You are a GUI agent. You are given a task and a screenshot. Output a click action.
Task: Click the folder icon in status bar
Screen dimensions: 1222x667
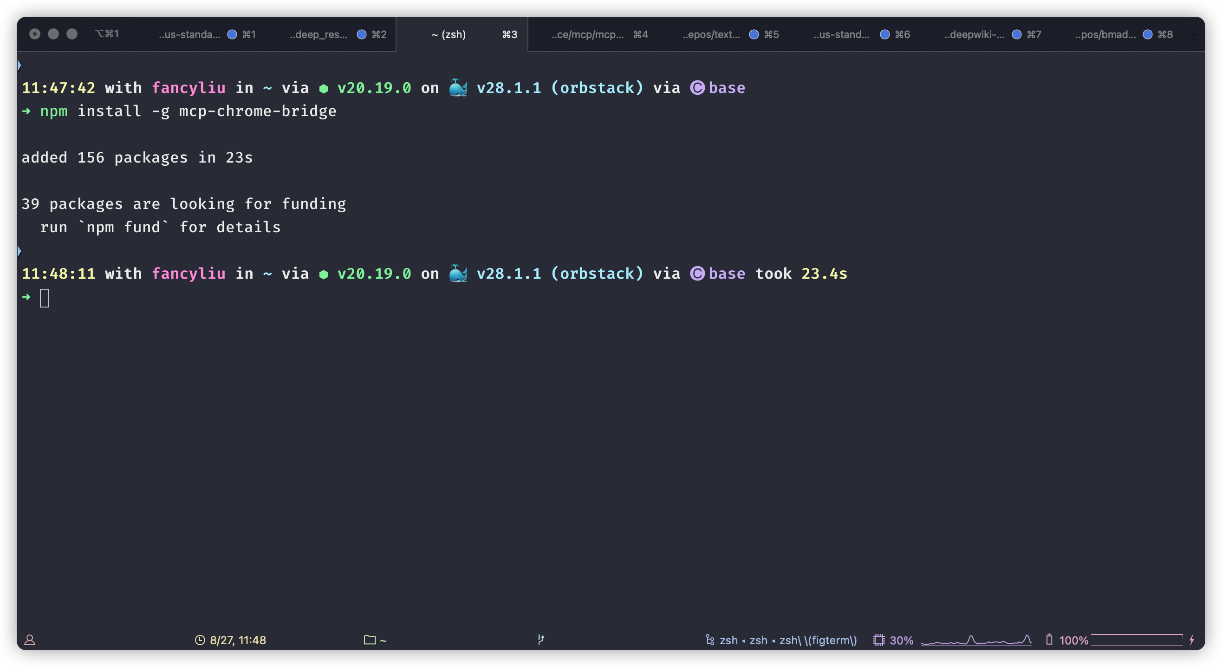pos(370,640)
